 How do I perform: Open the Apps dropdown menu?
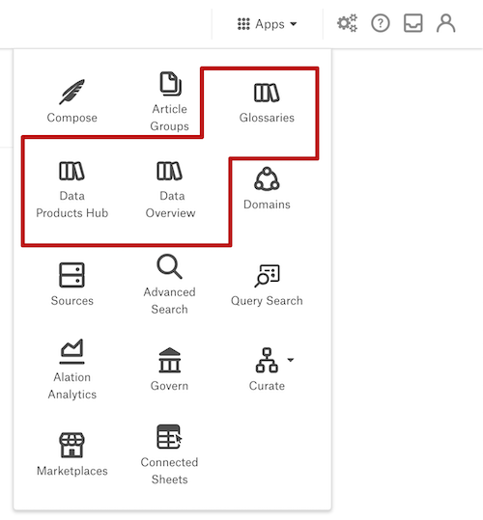click(x=268, y=24)
